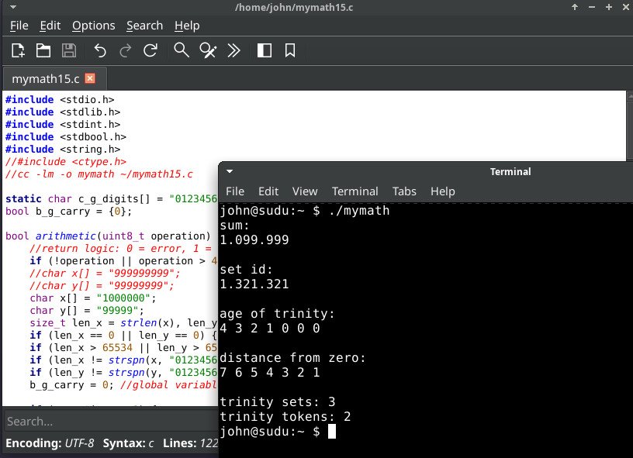This screenshot has height=458, width=633.
Task: Close the mymath15.c tab
Action: pyautogui.click(x=90, y=78)
